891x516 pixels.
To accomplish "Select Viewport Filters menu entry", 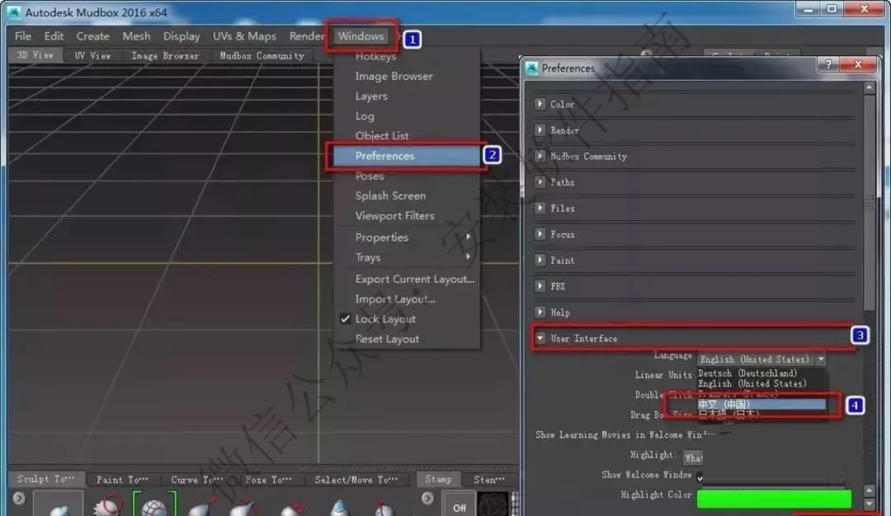I will tap(394, 216).
